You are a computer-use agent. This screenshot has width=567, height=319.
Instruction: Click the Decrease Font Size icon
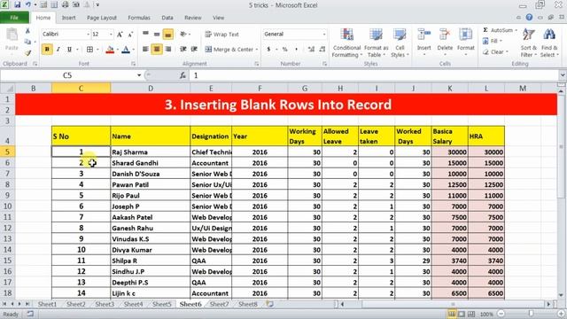pyautogui.click(x=130, y=35)
